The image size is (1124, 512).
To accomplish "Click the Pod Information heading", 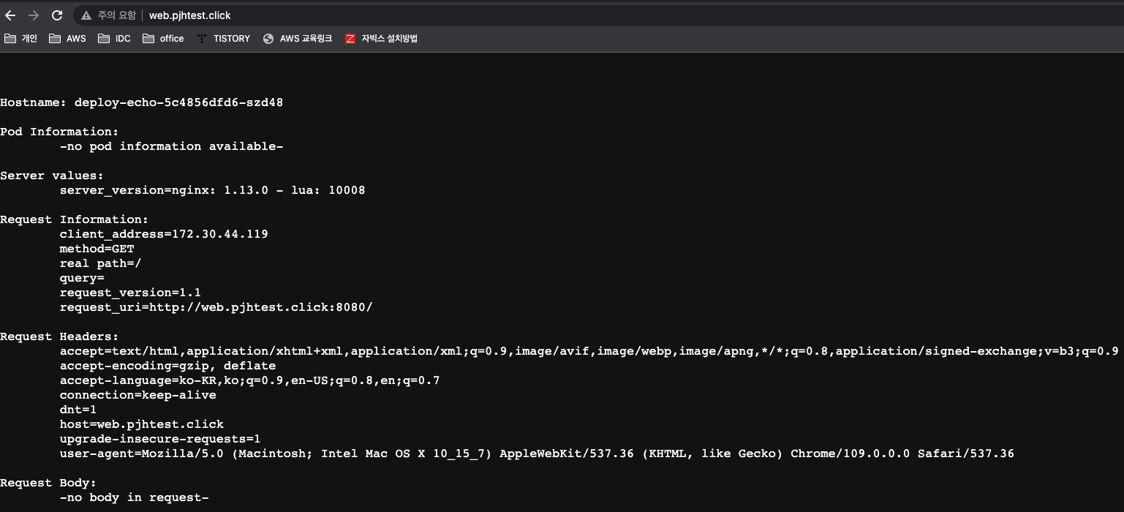I will pyautogui.click(x=59, y=132).
